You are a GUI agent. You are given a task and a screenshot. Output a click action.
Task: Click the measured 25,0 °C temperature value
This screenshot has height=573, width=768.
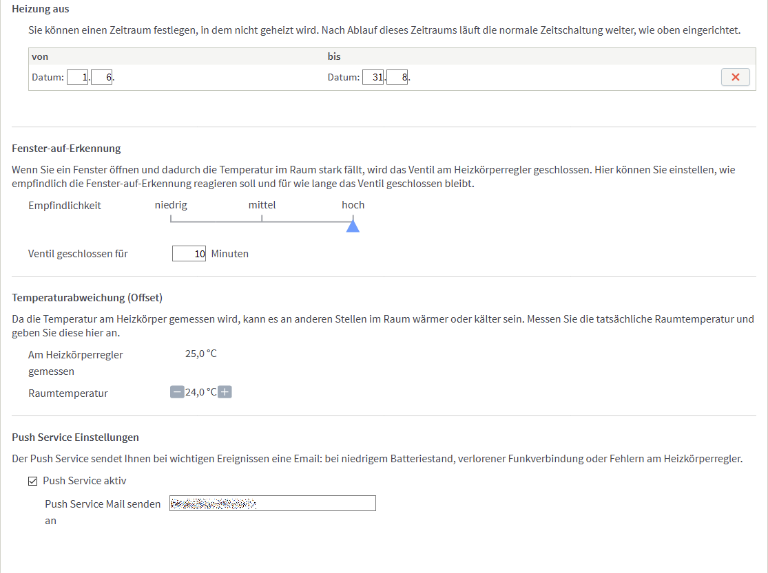[200, 354]
